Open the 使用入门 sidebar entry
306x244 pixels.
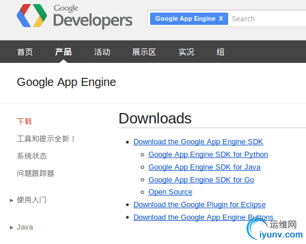[32, 200]
